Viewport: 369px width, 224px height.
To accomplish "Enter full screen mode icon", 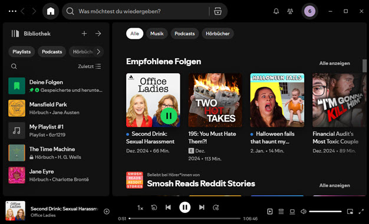I will [x=361, y=212].
